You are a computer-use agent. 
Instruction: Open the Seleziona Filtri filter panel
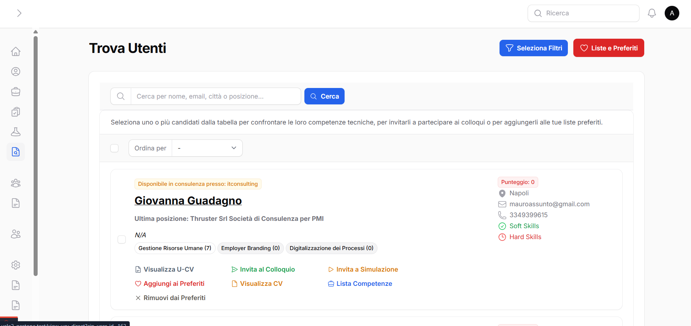pyautogui.click(x=533, y=48)
